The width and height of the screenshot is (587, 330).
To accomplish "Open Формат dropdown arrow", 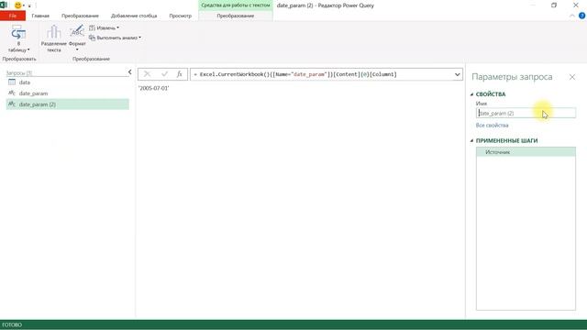I will pos(77,49).
